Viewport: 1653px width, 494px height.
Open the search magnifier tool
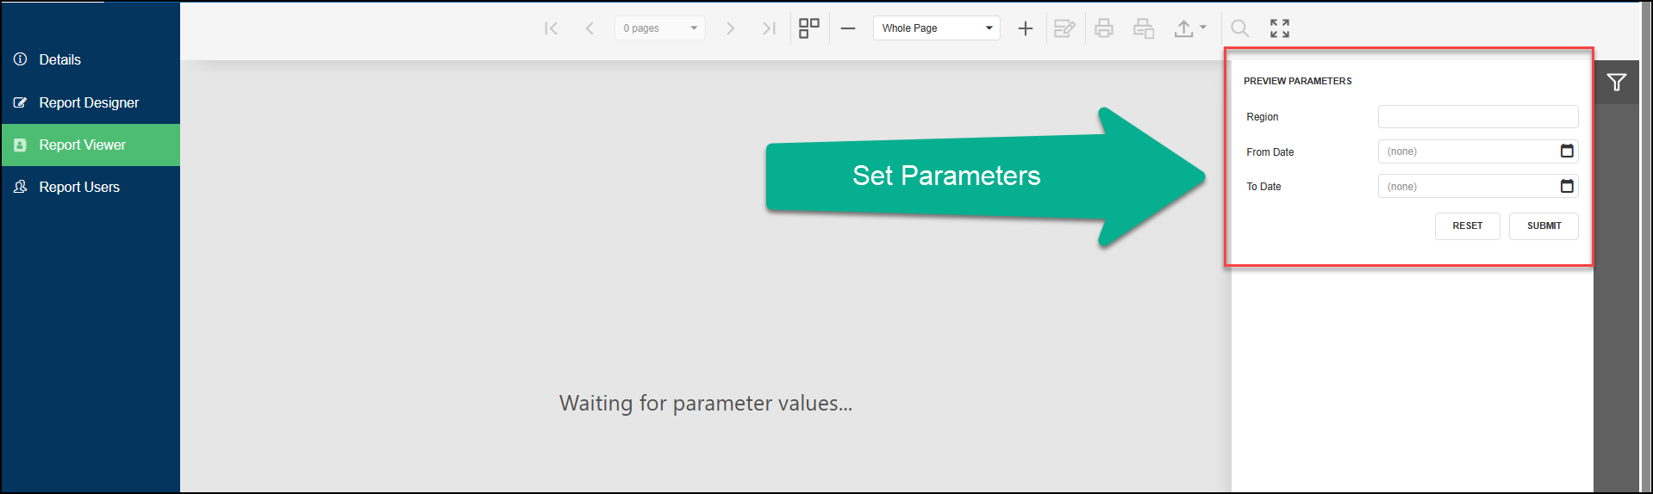click(x=1239, y=28)
